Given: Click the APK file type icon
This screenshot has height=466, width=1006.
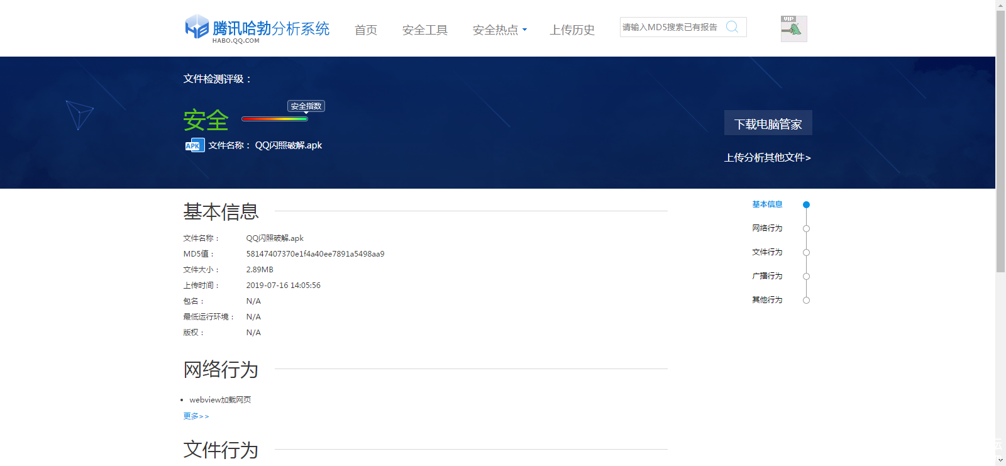Looking at the screenshot, I should [x=195, y=145].
